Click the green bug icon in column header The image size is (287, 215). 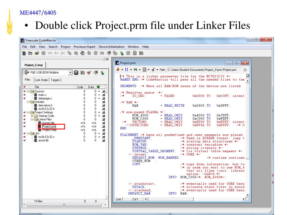click(x=98, y=87)
